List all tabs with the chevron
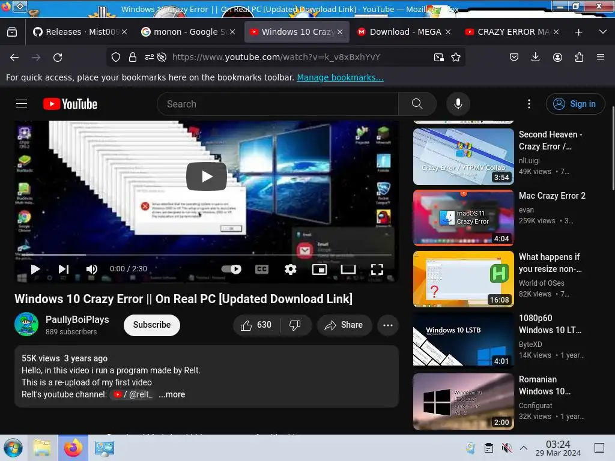 (x=603, y=32)
